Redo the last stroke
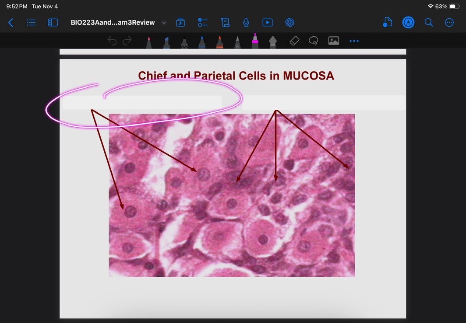 coord(127,41)
